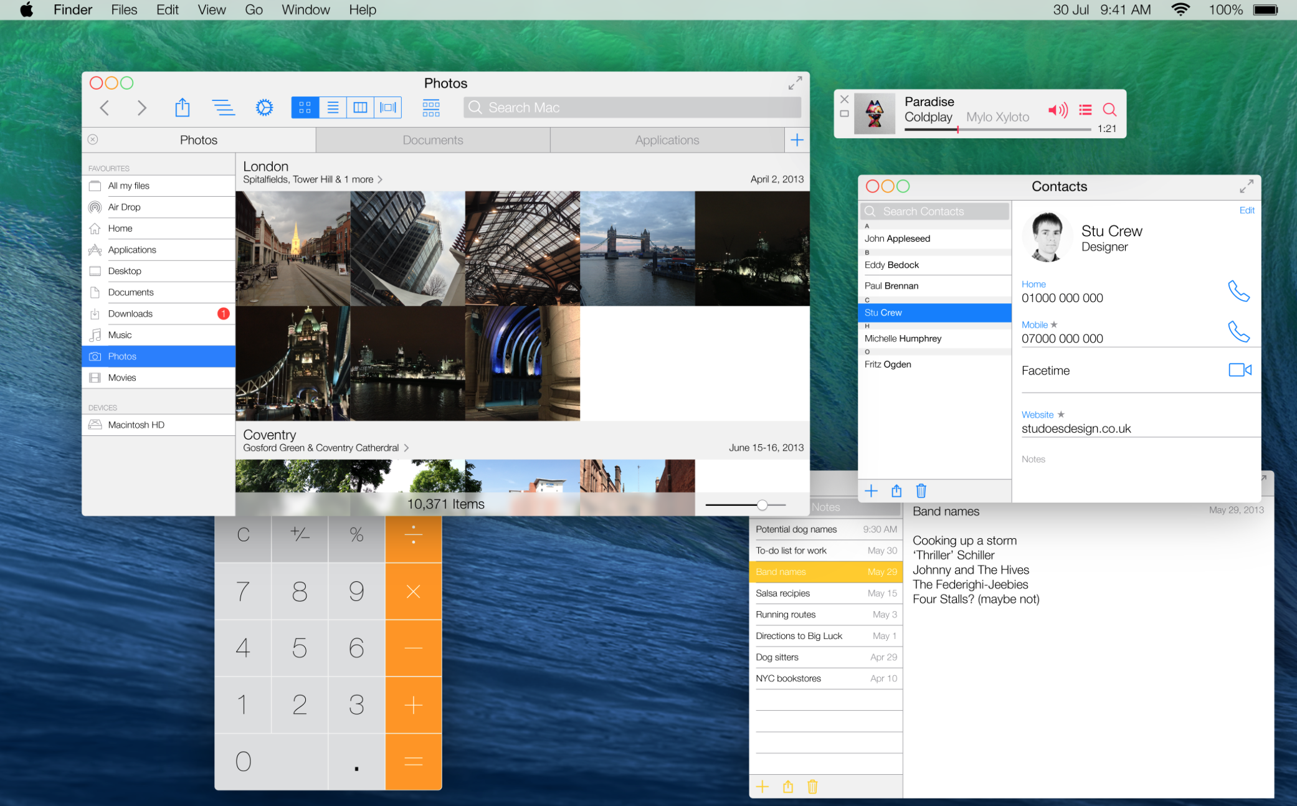
Task: Call Stu Crew's Home number phone icon
Action: (1238, 291)
